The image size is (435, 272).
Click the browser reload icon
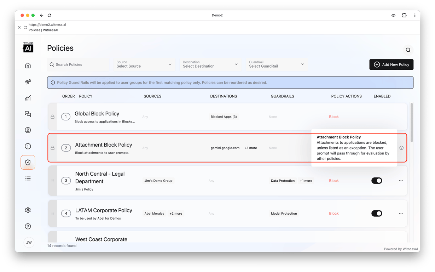click(x=50, y=15)
